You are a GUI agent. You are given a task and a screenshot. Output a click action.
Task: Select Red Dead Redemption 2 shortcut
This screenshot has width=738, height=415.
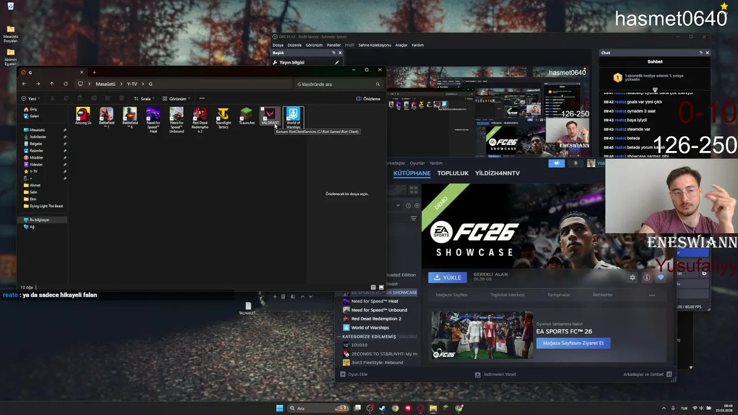pos(200,120)
